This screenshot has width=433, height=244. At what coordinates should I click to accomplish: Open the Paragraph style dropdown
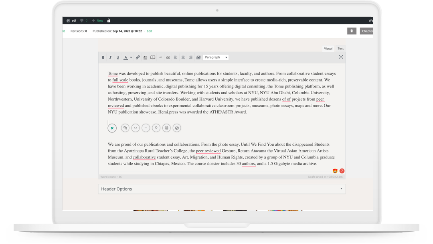tap(216, 57)
